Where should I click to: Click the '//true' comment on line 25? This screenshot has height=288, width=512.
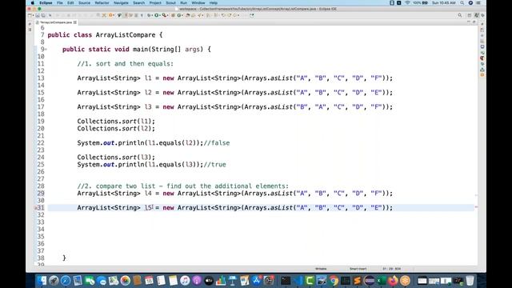(214, 164)
